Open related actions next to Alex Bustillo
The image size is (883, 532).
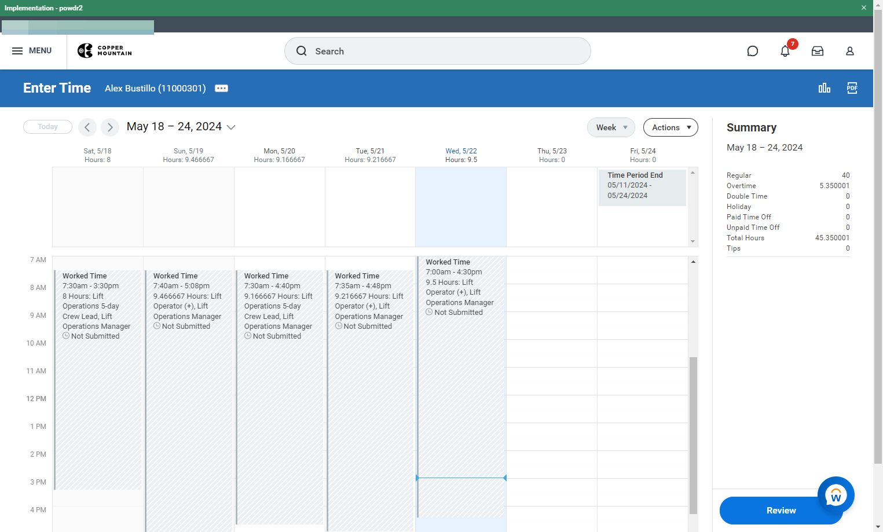(221, 89)
